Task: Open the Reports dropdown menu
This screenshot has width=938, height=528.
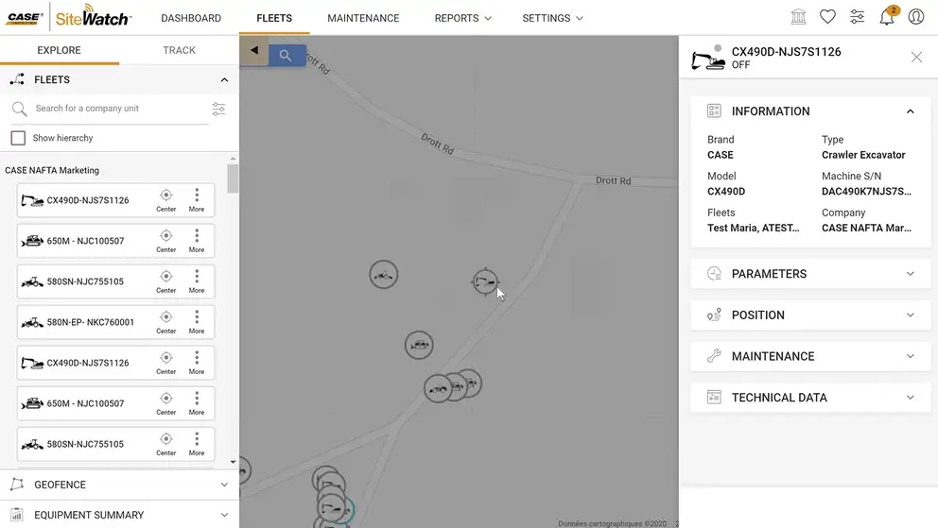Action: 463,18
